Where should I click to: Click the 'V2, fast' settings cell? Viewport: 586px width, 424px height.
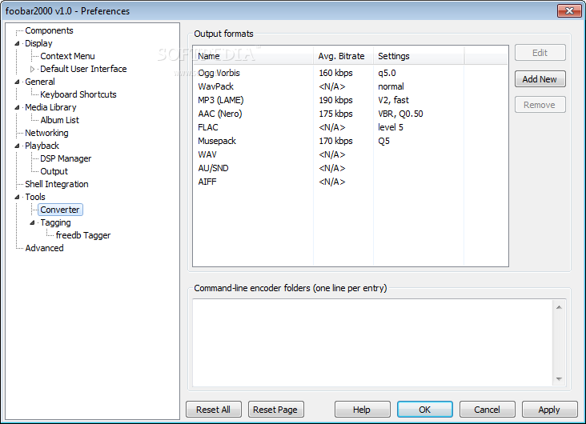tap(394, 100)
